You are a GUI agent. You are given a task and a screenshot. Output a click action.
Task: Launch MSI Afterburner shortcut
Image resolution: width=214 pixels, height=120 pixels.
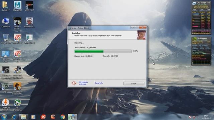(18, 105)
